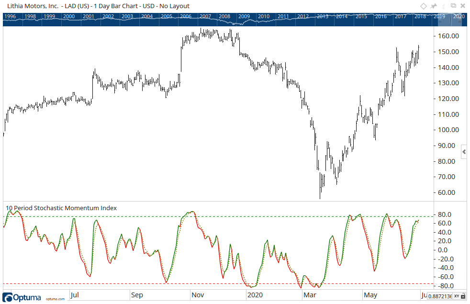
Task: Click the -60.0 indicator scale label
Action: 445,276
